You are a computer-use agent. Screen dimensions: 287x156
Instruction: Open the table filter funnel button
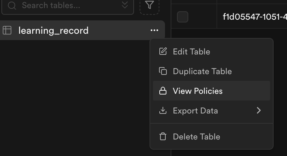149,5
